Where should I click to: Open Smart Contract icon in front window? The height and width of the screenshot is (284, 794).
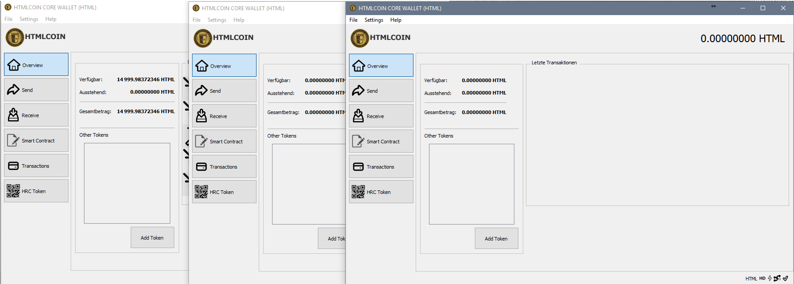pos(358,141)
